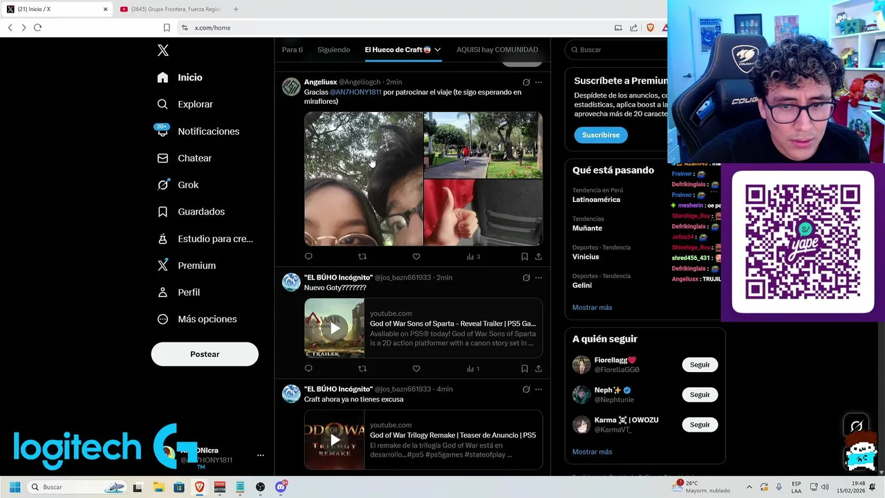This screenshot has height=498, width=885.
Task: Reply to Angeliusx's post
Action: pyautogui.click(x=308, y=257)
